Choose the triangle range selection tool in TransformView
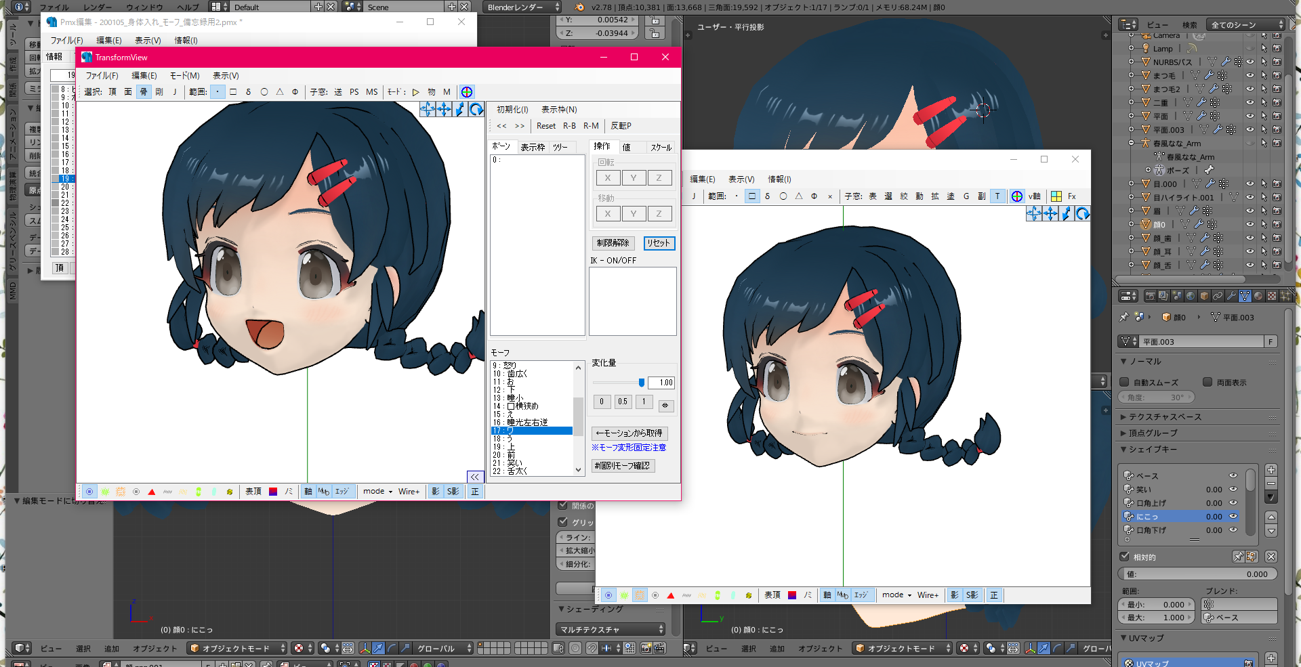Image resolution: width=1301 pixels, height=667 pixels. [x=280, y=92]
